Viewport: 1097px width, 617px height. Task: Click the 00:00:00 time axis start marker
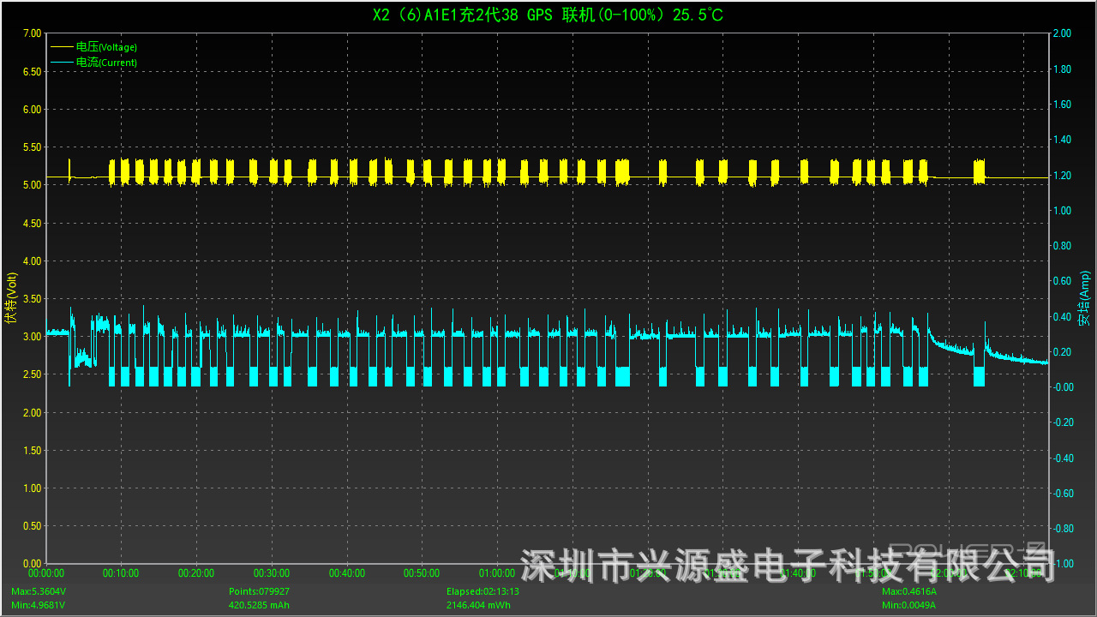click(46, 573)
